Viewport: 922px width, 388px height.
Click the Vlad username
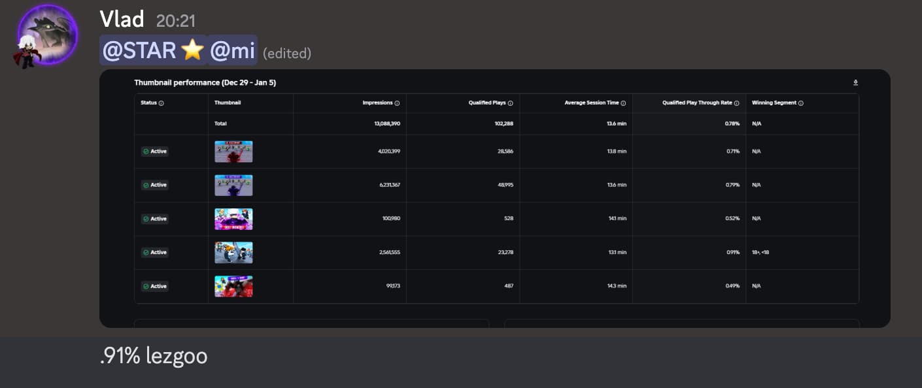[x=122, y=20]
